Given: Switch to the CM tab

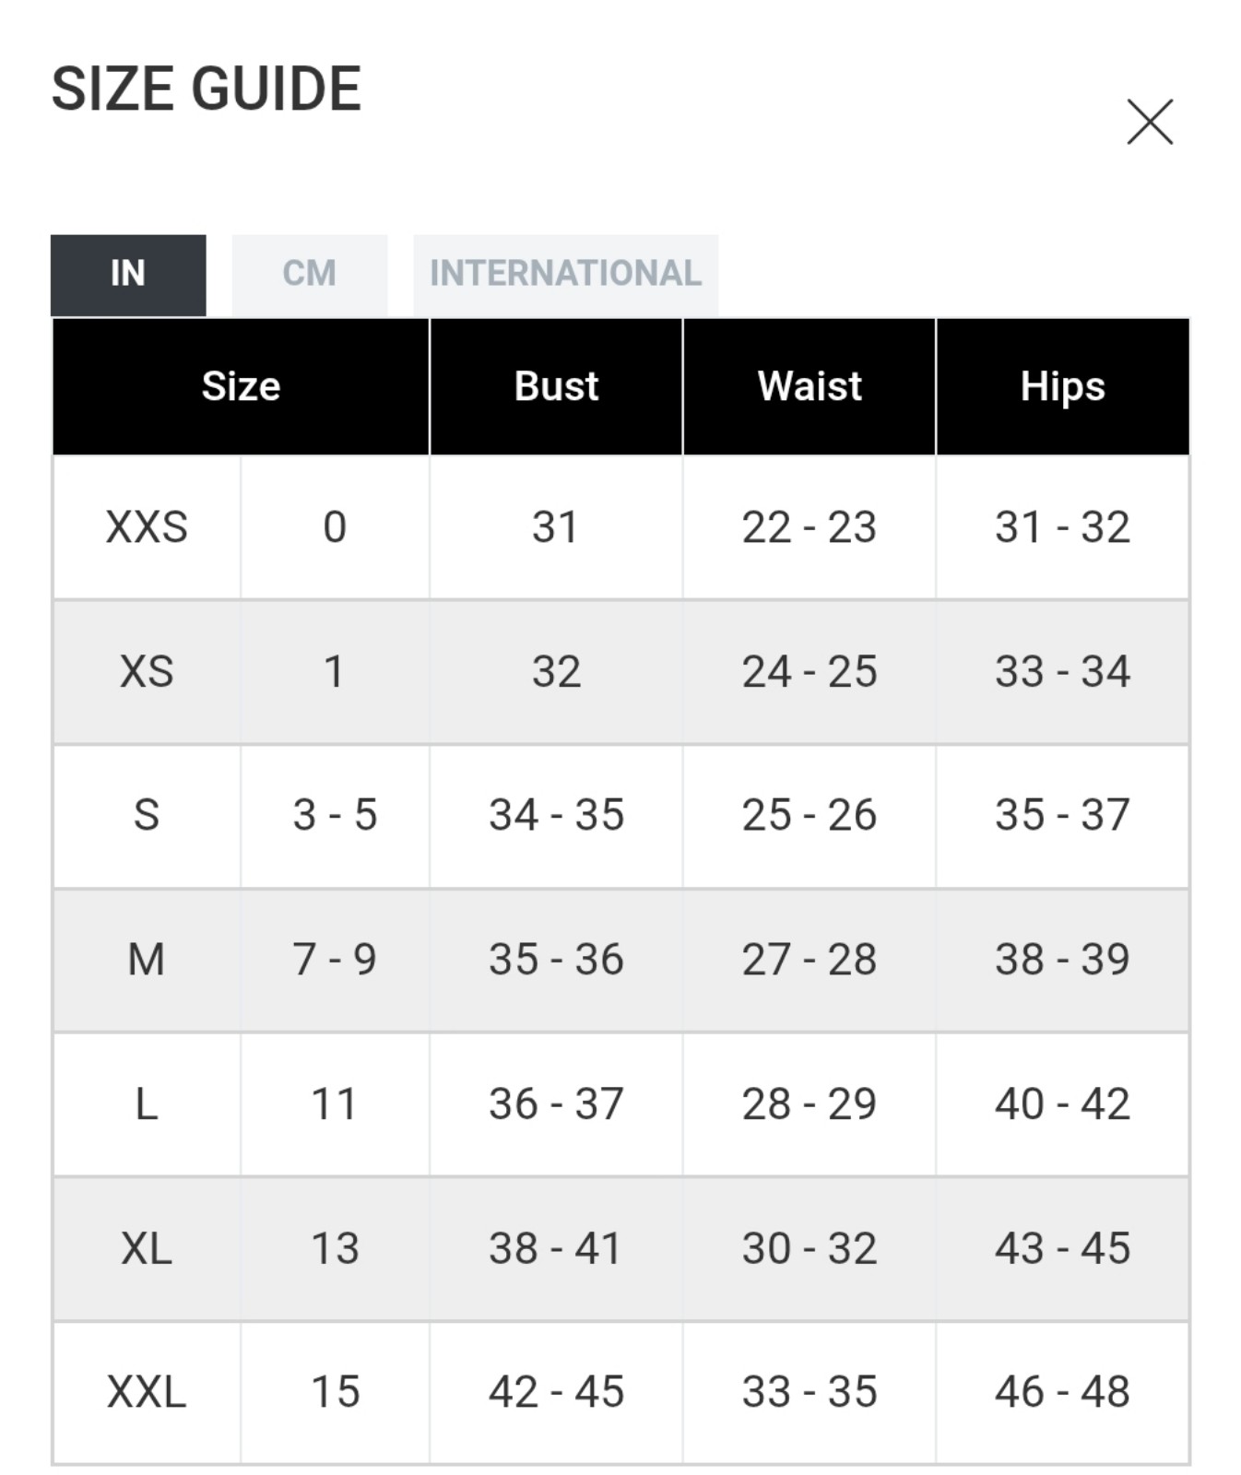Looking at the screenshot, I should (x=309, y=274).
